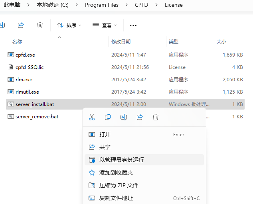The width and height of the screenshot is (253, 204).
Task: Choose 压缩为 ZIP 文件 in context menu
Action: click(144, 185)
